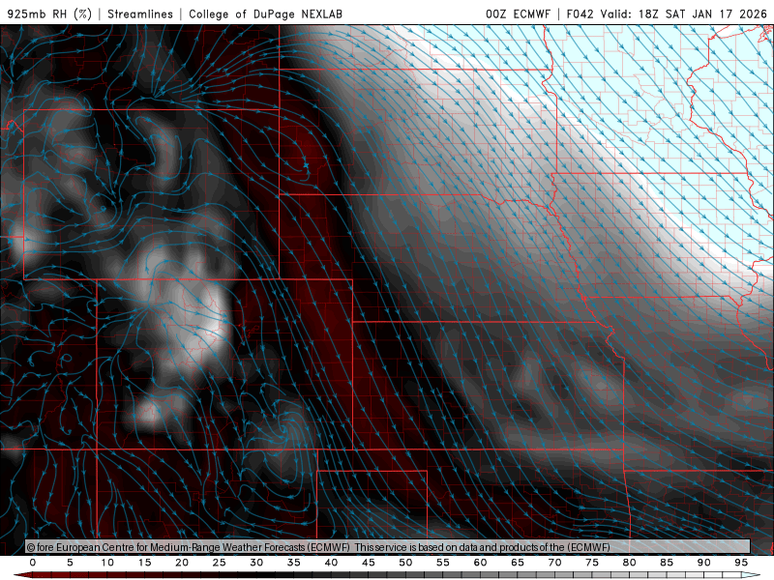Click the 70 label on the color scale
The width and height of the screenshot is (774, 580).
(x=554, y=563)
